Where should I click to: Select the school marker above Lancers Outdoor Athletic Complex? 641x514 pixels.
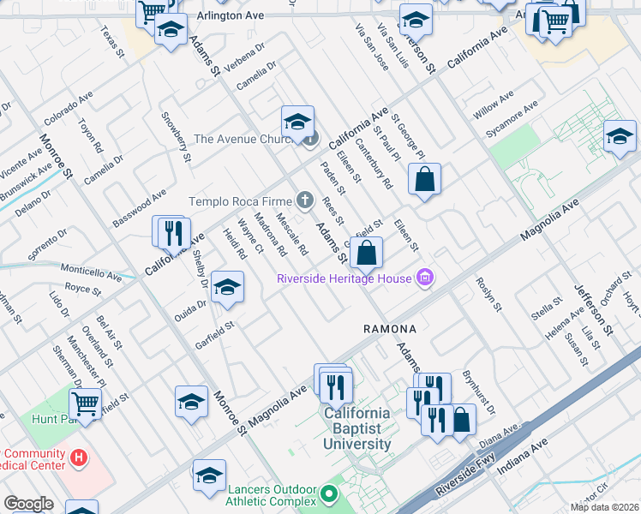[x=209, y=476]
